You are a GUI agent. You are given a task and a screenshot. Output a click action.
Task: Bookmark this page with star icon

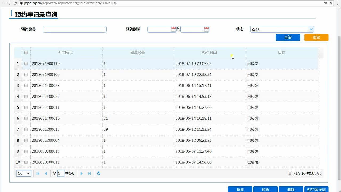pos(331,3)
